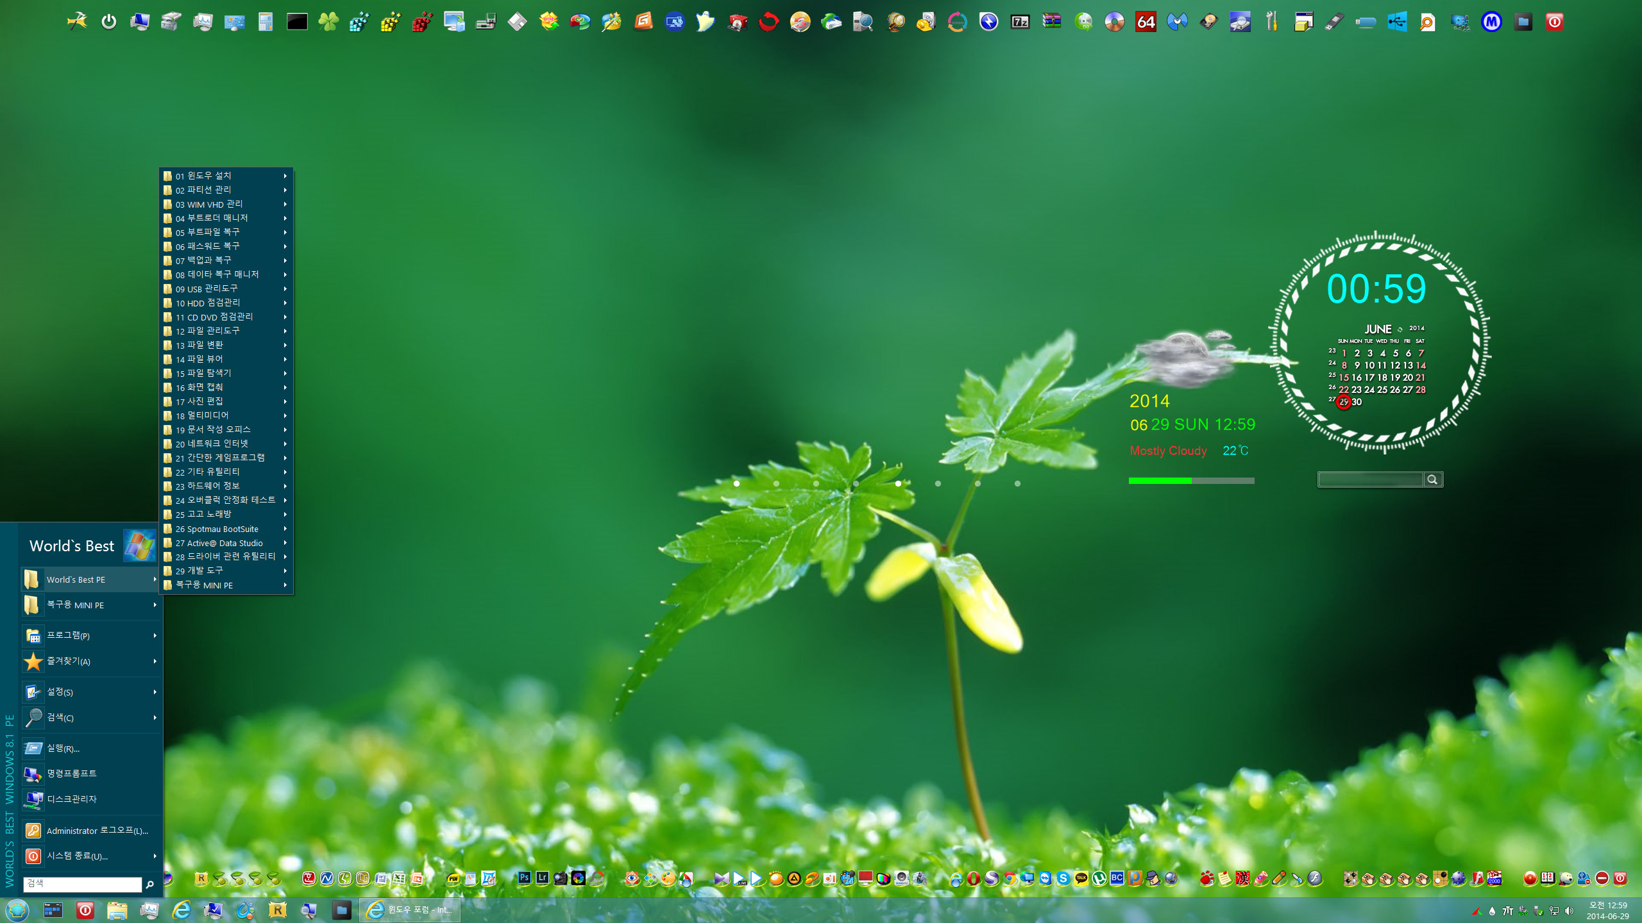Open 07 백업과 복구 folder

[226, 260]
